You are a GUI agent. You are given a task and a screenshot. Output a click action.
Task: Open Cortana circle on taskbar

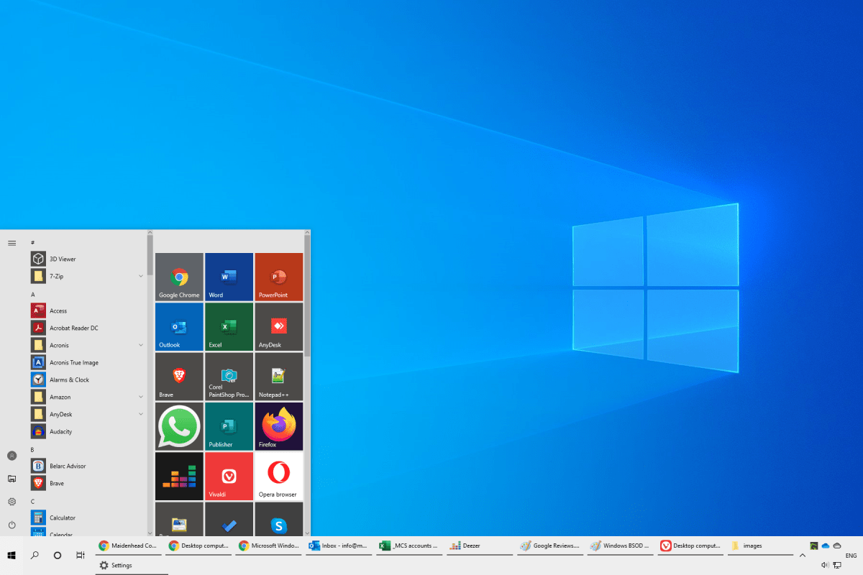point(58,556)
